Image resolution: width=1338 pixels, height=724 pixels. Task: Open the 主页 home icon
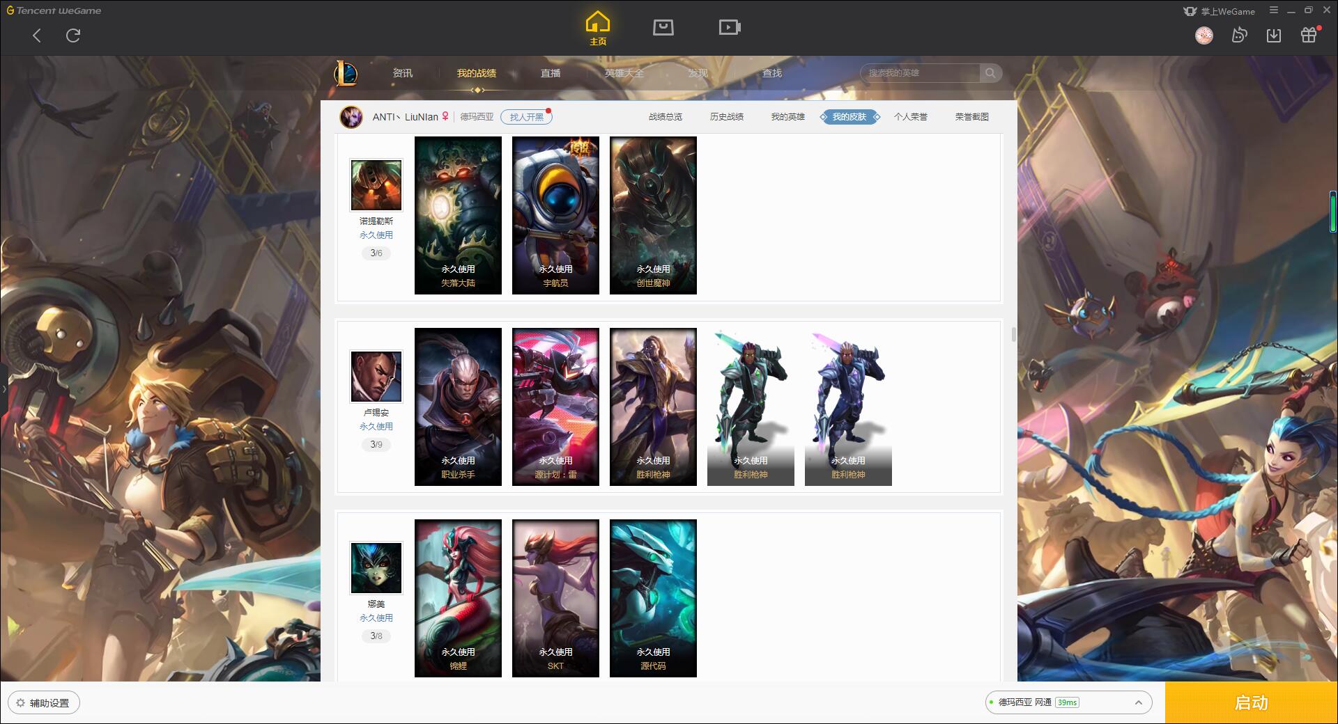[597, 29]
